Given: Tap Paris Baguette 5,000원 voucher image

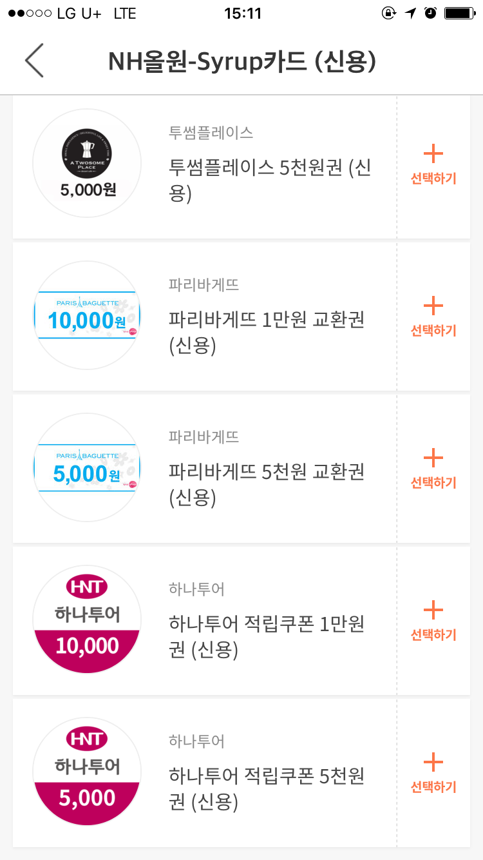Looking at the screenshot, I should coord(87,467).
